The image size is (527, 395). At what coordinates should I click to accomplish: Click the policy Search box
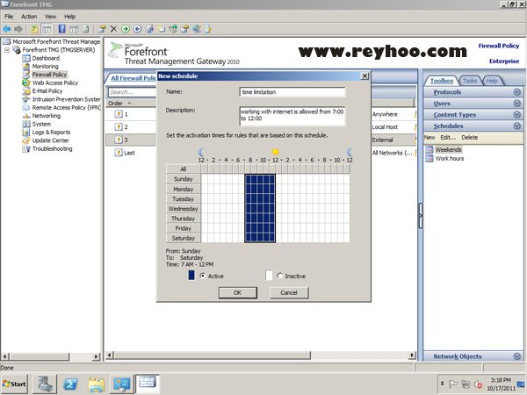click(133, 92)
